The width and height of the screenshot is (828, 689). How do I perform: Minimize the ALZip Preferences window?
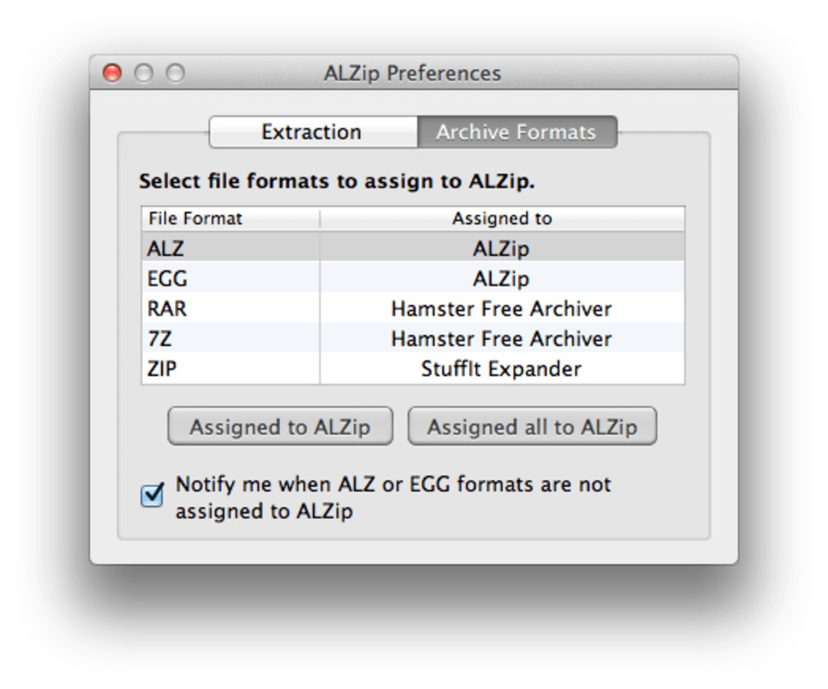[x=144, y=74]
